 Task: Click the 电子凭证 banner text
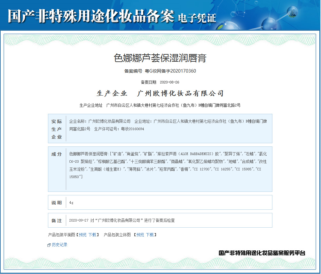point(197,18)
